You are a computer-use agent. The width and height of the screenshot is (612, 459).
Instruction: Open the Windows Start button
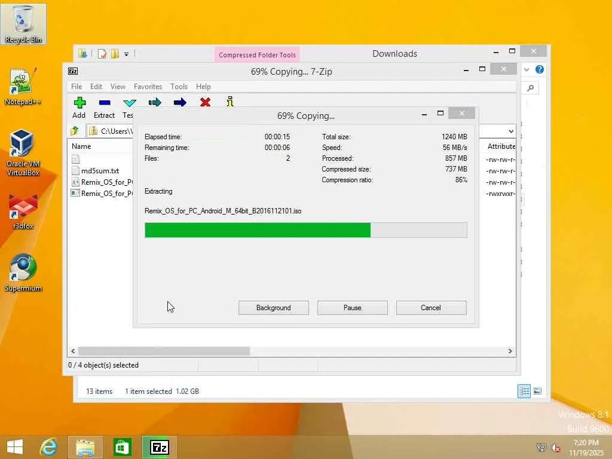click(15, 447)
